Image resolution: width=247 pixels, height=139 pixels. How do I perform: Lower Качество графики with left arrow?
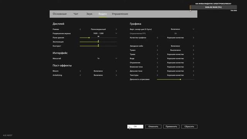click(x=157, y=38)
